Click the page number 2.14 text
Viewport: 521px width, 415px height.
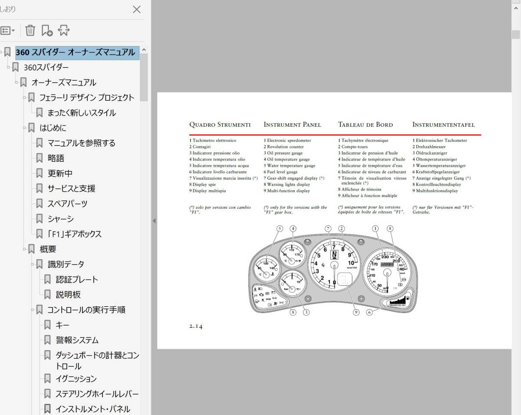pos(196,326)
